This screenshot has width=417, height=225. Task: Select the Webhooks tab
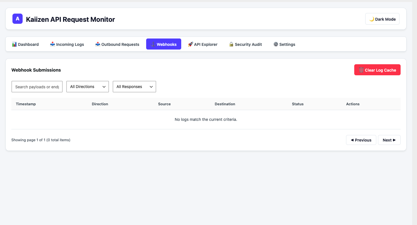[x=164, y=44]
